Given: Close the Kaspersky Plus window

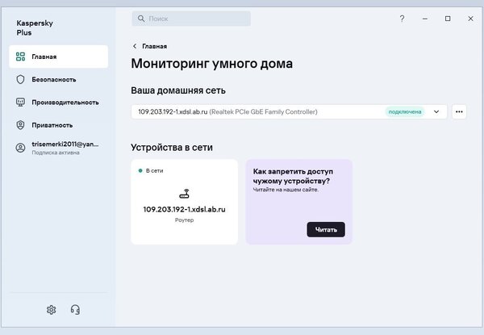Looking at the screenshot, I should point(470,19).
